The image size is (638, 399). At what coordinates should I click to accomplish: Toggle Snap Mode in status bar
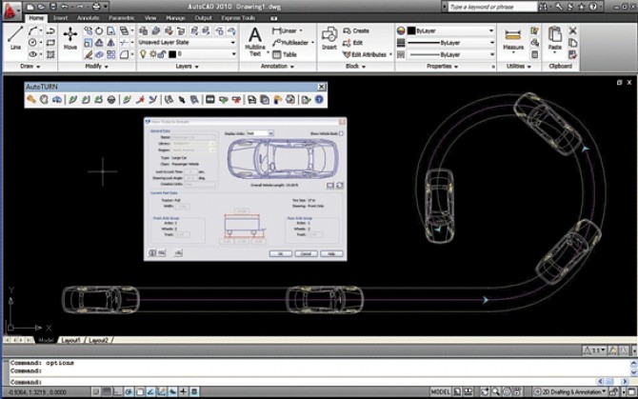point(96,391)
